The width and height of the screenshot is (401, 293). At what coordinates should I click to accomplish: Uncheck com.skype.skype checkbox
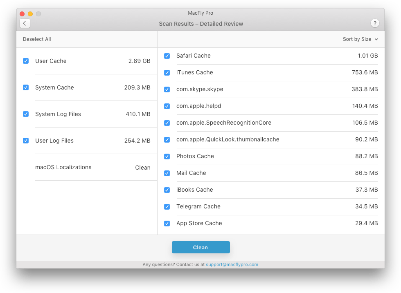167,89
